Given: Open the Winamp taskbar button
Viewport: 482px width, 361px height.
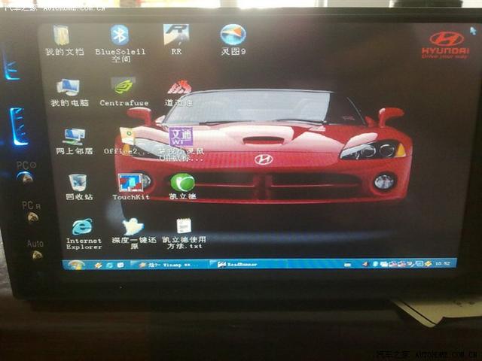Looking at the screenshot, I should coord(169,265).
